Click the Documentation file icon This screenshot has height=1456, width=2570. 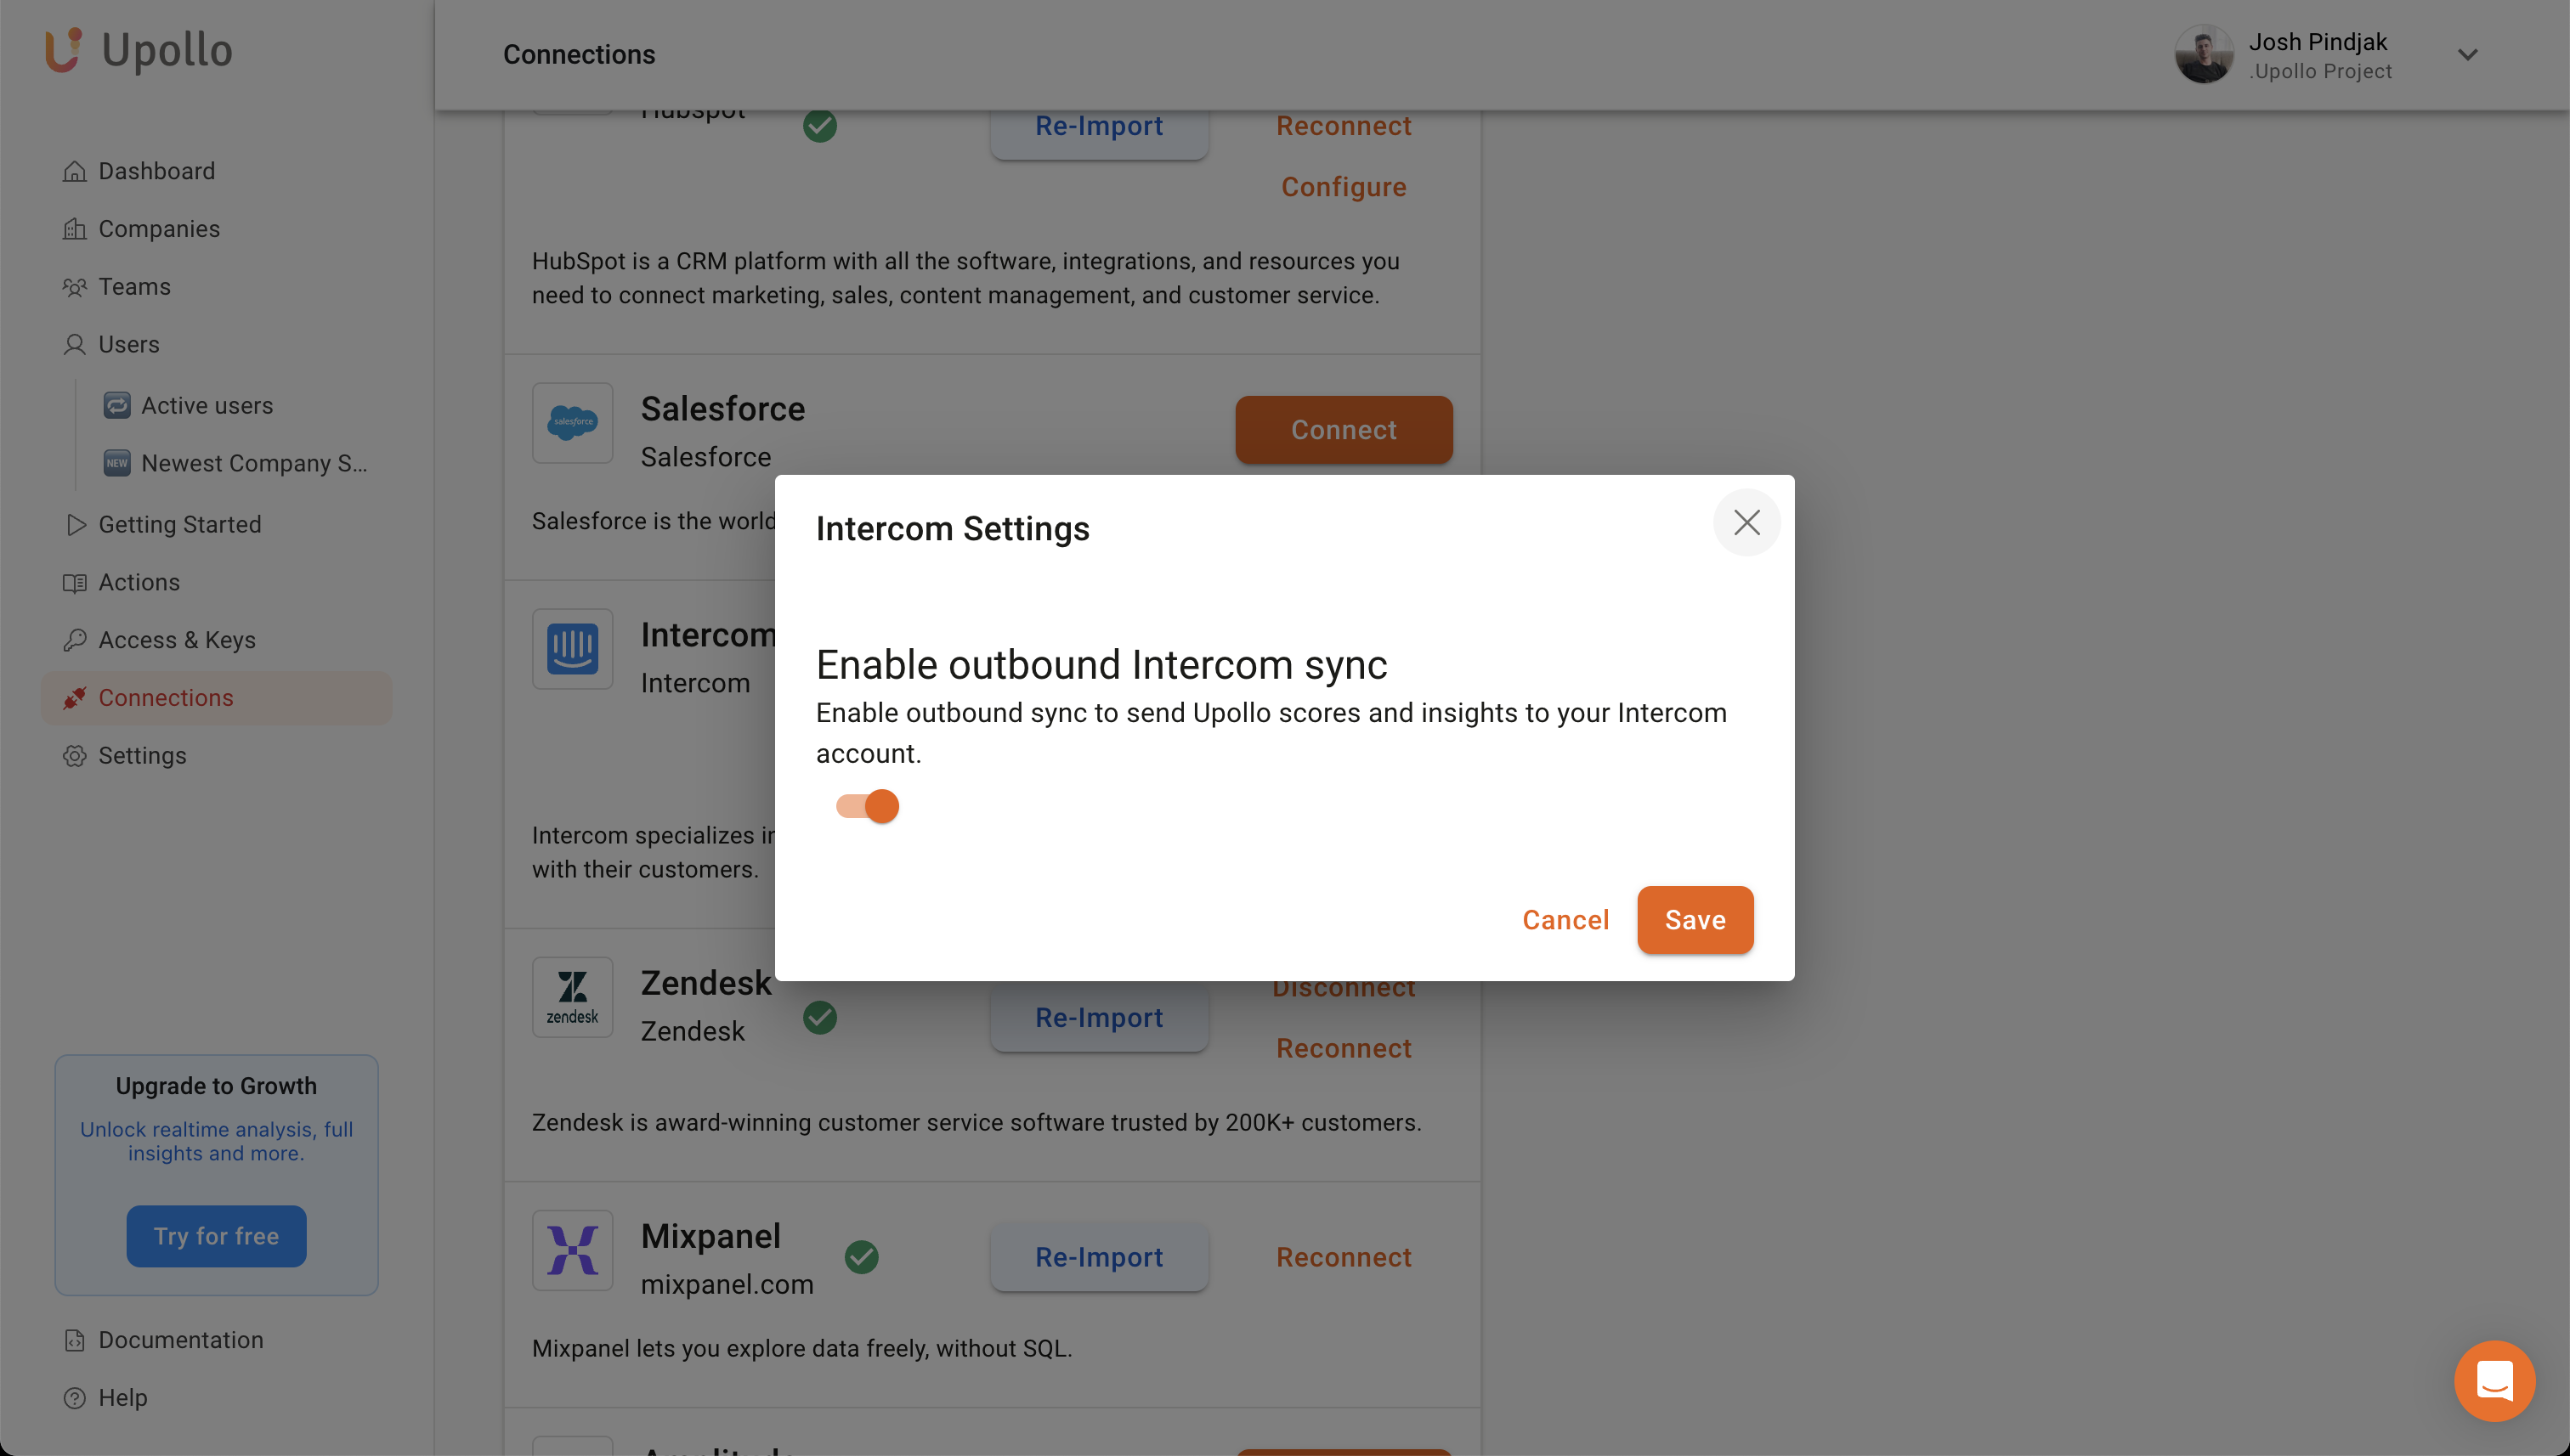tap(74, 1340)
